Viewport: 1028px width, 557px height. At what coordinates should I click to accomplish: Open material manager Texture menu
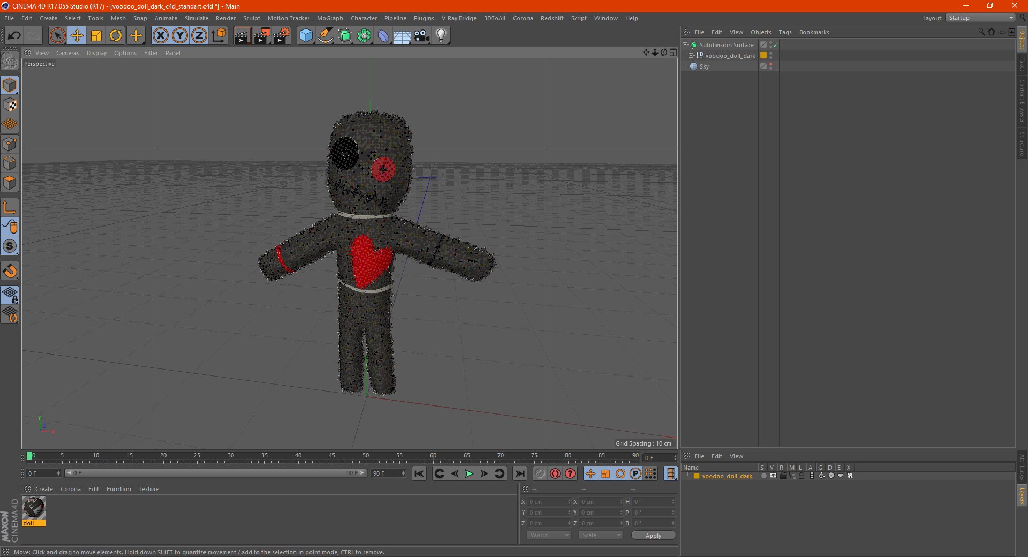pos(148,489)
